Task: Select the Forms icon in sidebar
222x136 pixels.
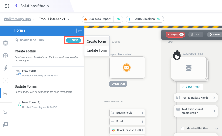Action: [6, 93]
